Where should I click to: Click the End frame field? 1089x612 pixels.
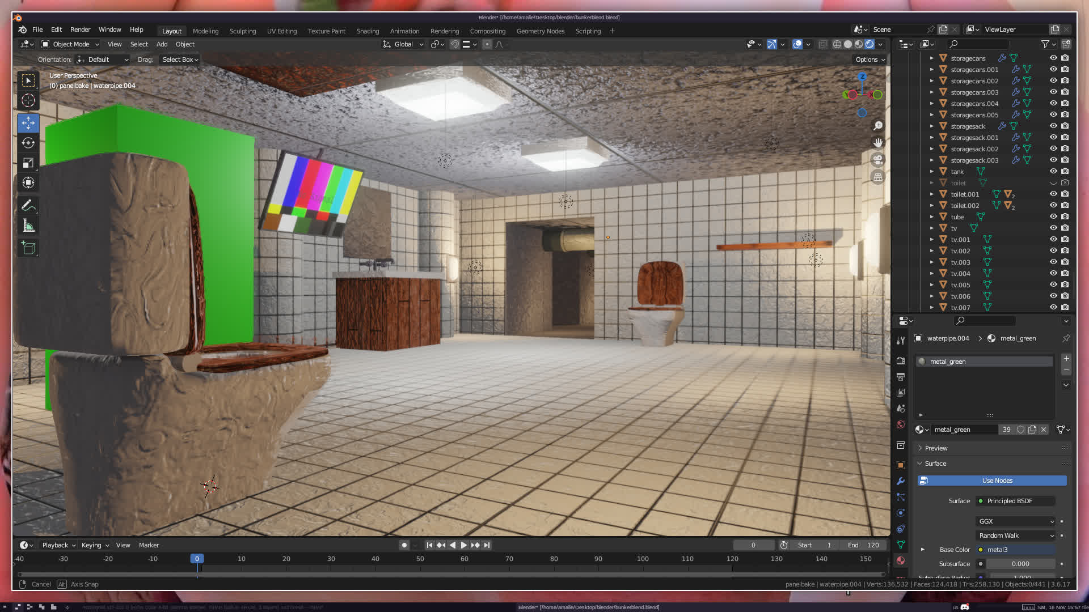click(x=864, y=545)
